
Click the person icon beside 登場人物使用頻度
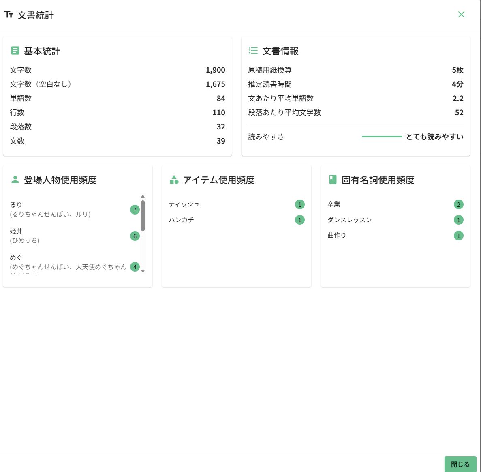[x=15, y=180]
